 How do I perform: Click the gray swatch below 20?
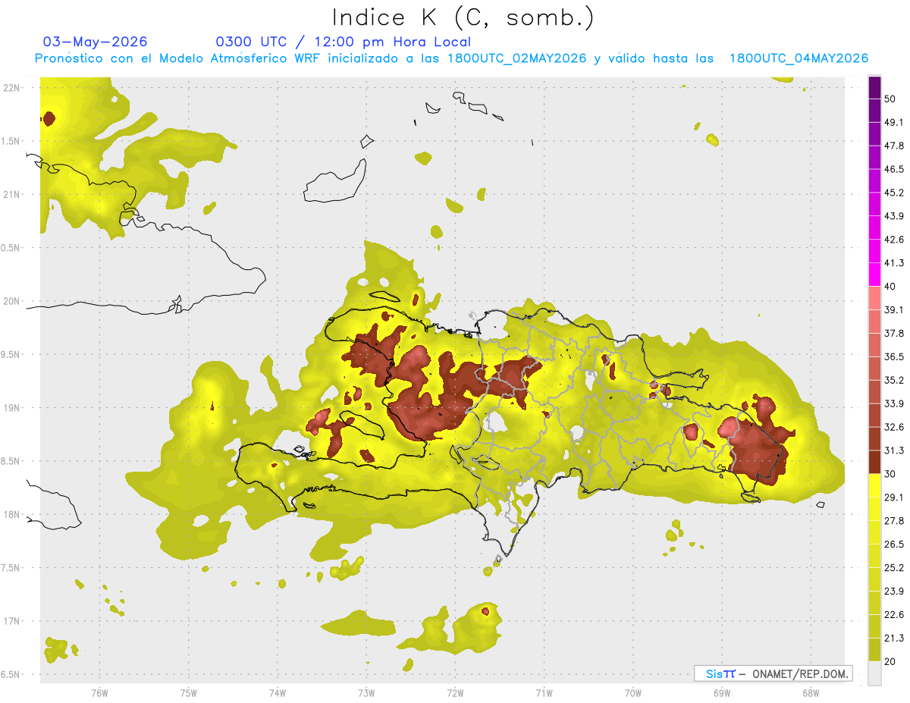pos(874,673)
